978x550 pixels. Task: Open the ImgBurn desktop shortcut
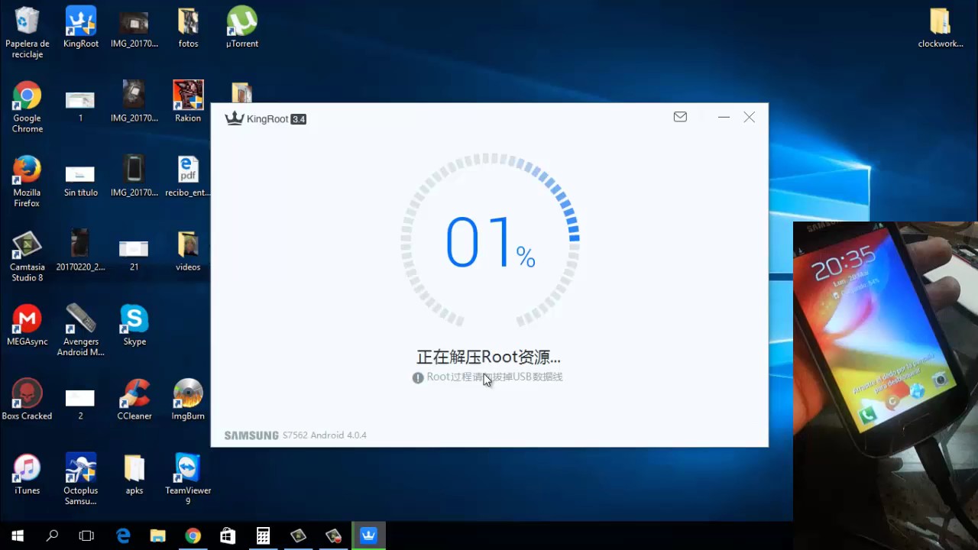click(x=188, y=400)
